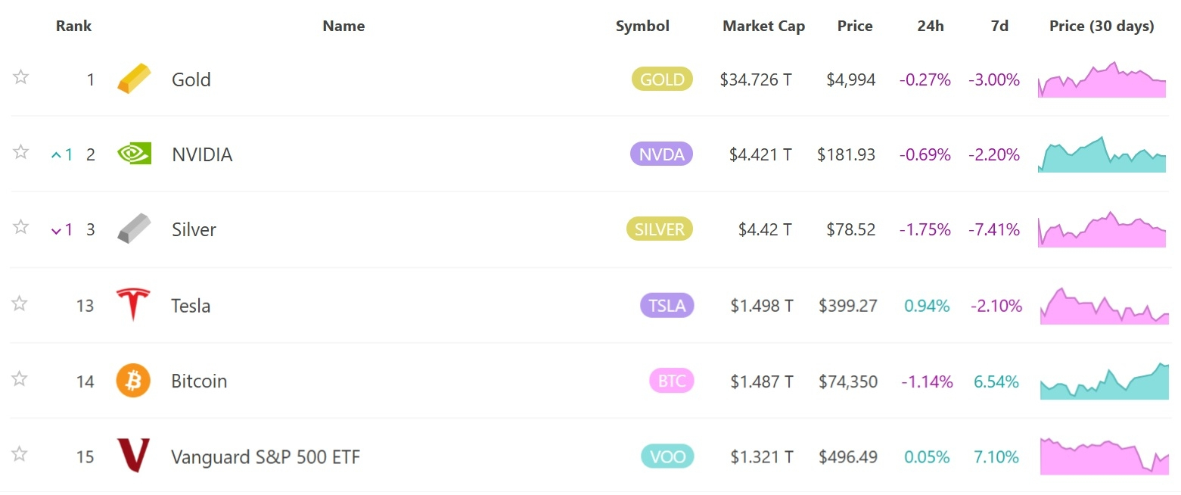The width and height of the screenshot is (1181, 495).
Task: Sort by the 24h change column
Action: tap(930, 26)
